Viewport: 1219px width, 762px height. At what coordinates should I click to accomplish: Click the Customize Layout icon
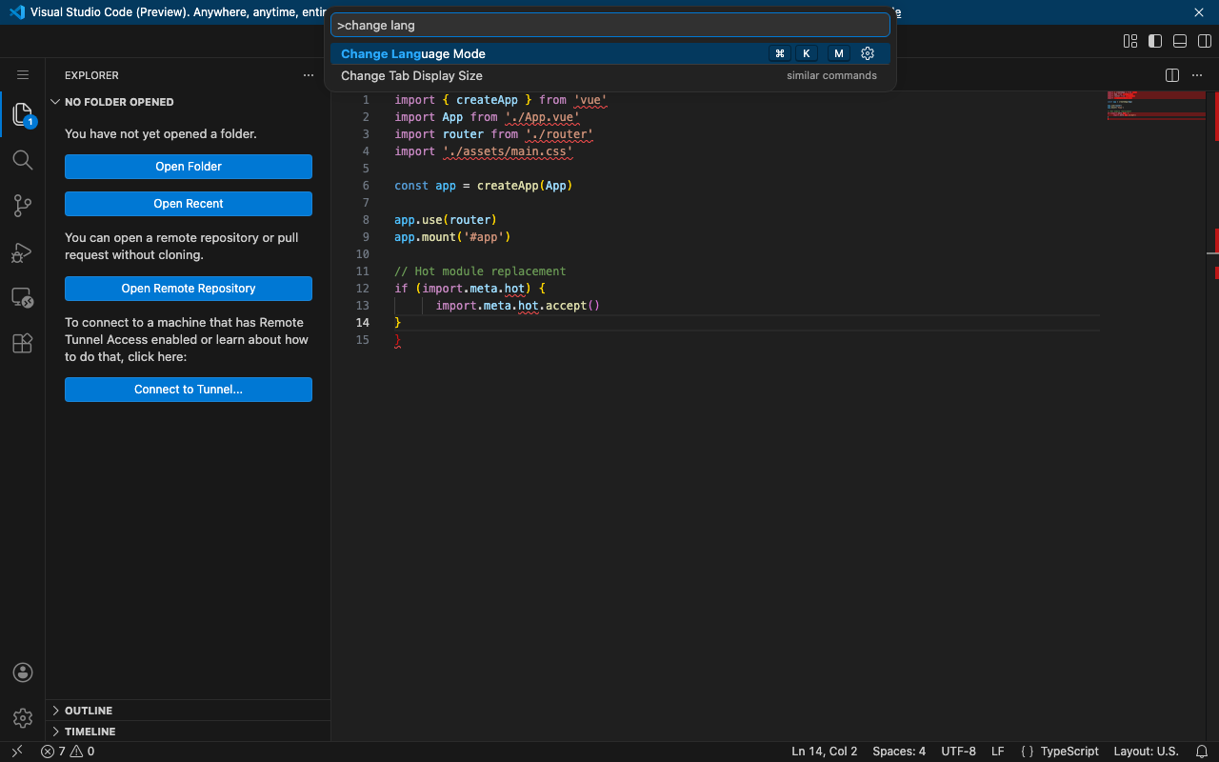1130,41
